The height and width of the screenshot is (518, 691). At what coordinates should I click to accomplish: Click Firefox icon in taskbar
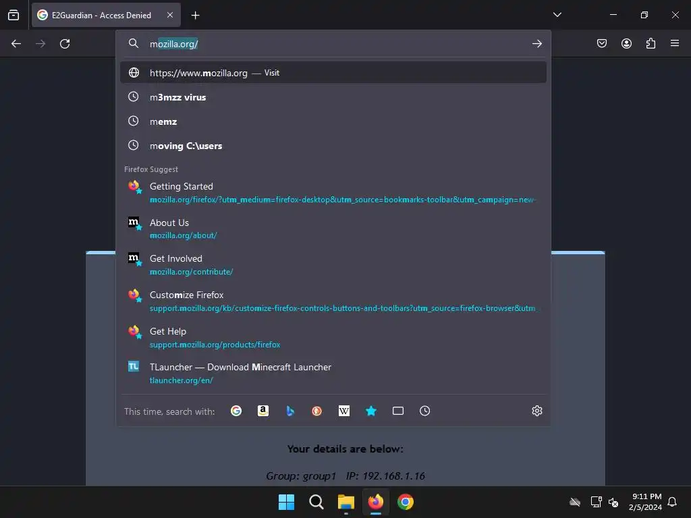tap(375, 502)
